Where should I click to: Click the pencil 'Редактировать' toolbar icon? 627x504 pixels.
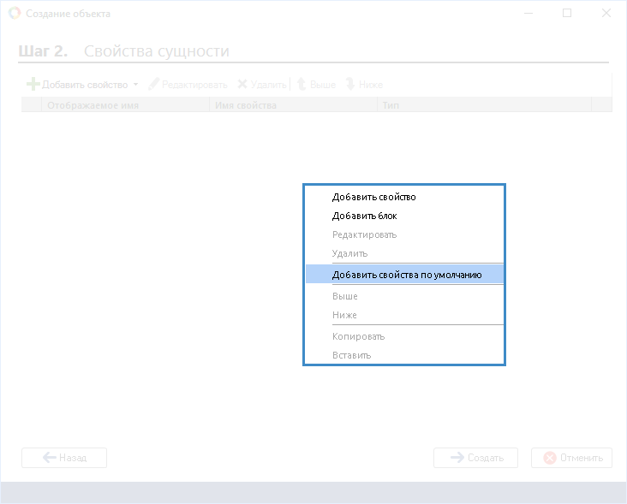[154, 85]
